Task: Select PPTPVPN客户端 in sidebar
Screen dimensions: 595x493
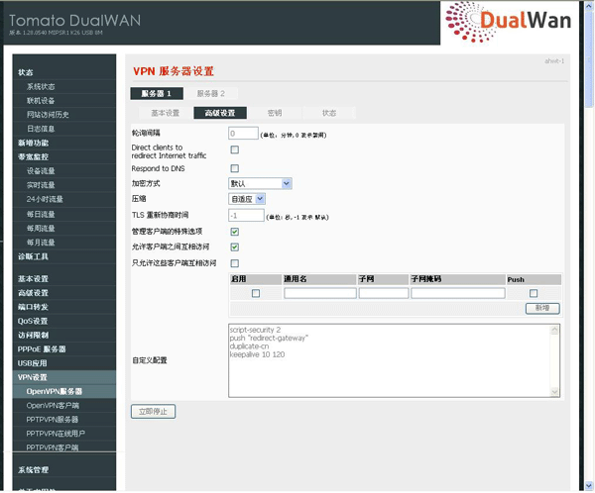Action: pyautogui.click(x=53, y=447)
